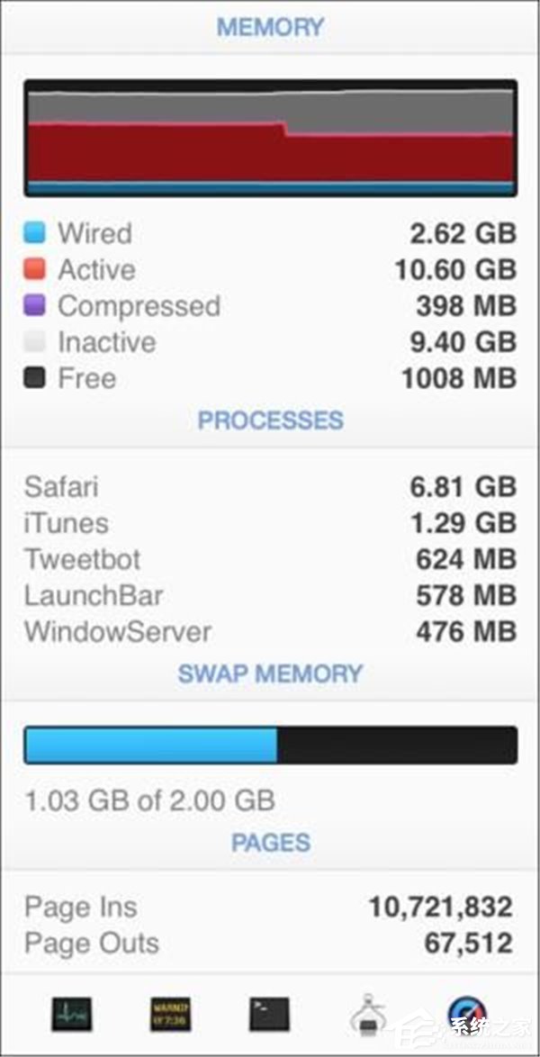The width and height of the screenshot is (540, 1057).
Task: Click the blue Wired legend square
Action: pyautogui.click(x=34, y=232)
